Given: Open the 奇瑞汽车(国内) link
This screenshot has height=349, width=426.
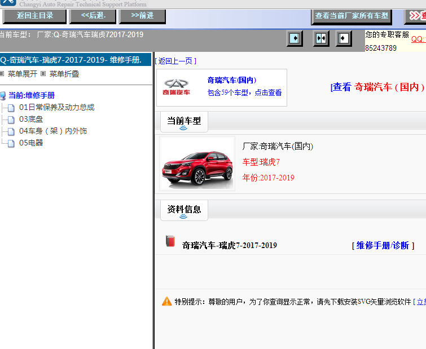Looking at the screenshot, I should pos(232,80).
